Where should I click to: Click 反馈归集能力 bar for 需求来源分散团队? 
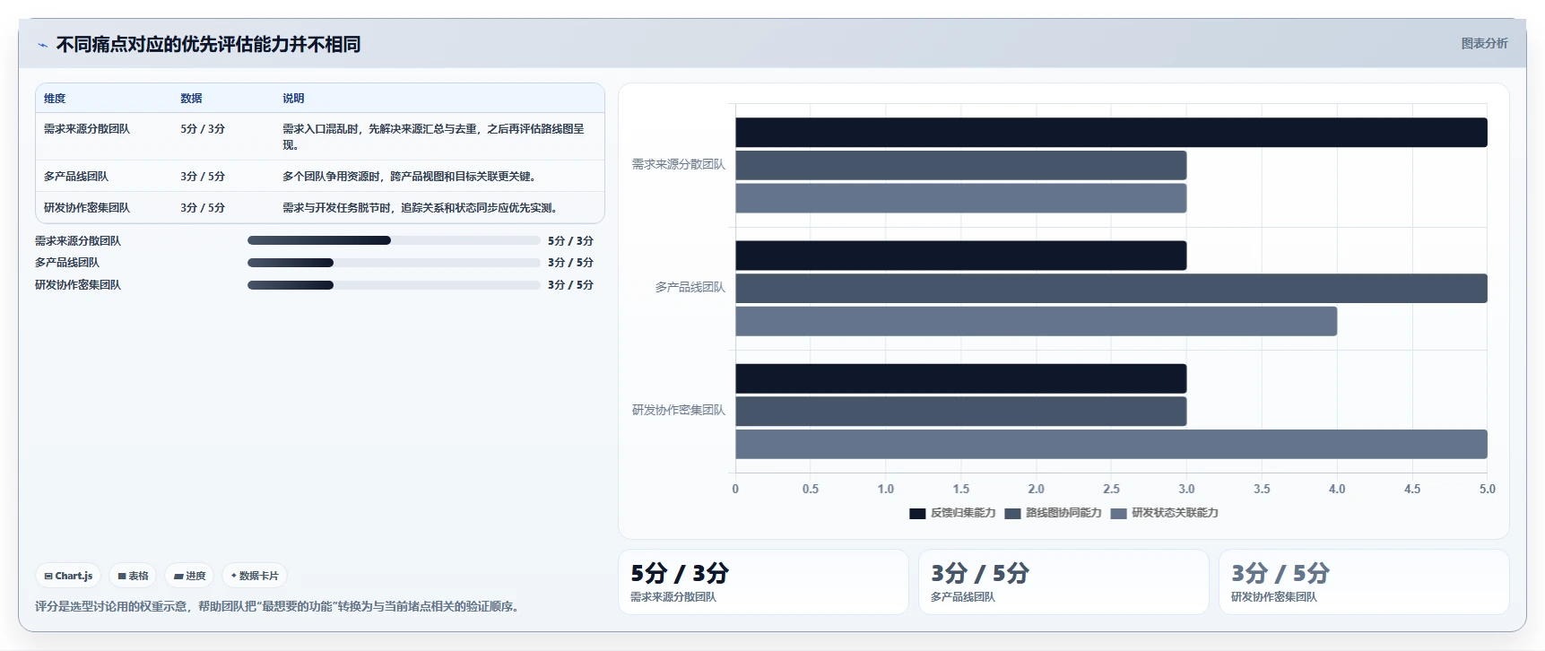(x=1111, y=133)
